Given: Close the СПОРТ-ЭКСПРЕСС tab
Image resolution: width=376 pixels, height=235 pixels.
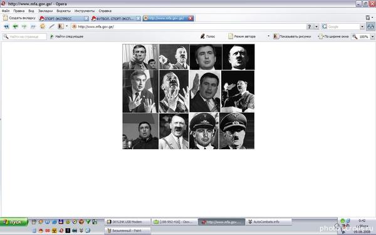Looking at the screenshot, I should click(86, 18).
